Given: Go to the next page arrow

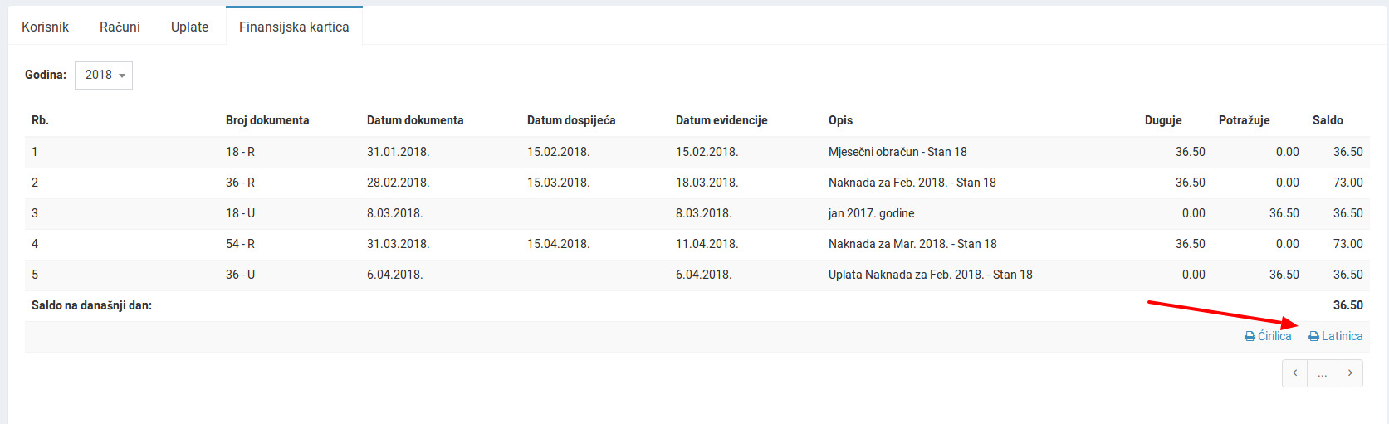Looking at the screenshot, I should tap(1351, 373).
